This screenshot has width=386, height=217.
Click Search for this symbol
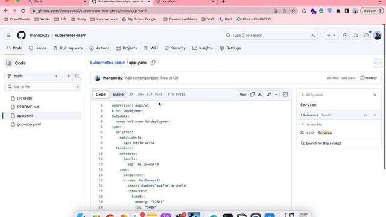click(321, 143)
